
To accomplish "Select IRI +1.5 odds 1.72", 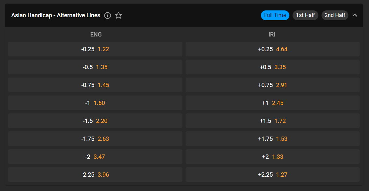I will point(273,121).
